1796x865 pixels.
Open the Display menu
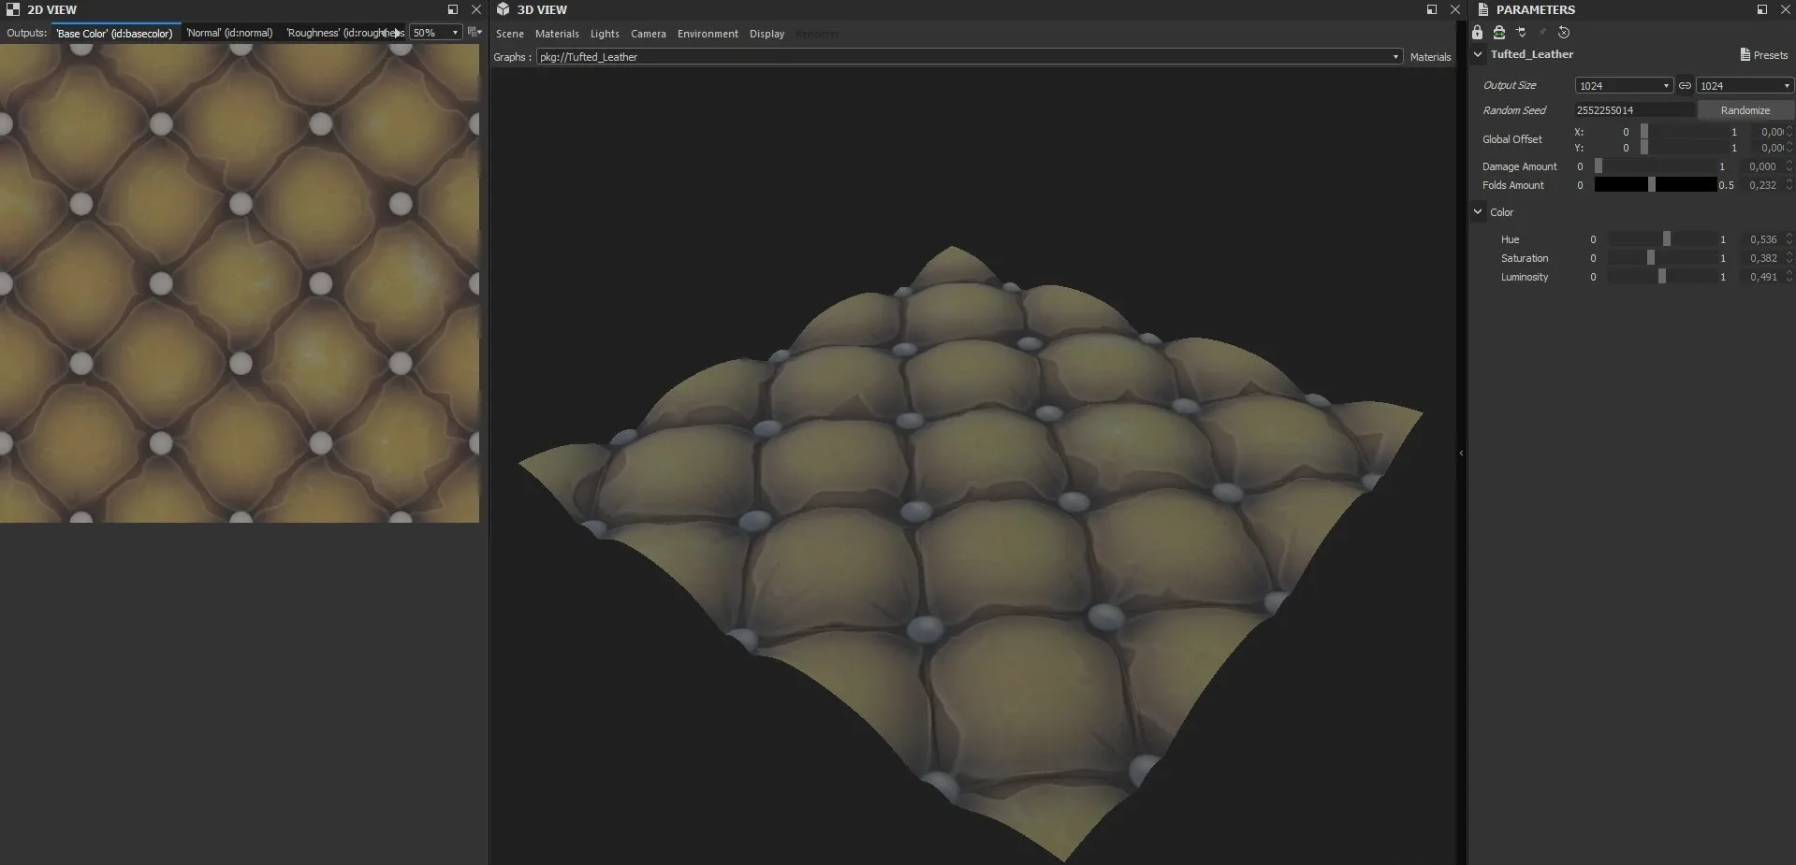point(767,34)
